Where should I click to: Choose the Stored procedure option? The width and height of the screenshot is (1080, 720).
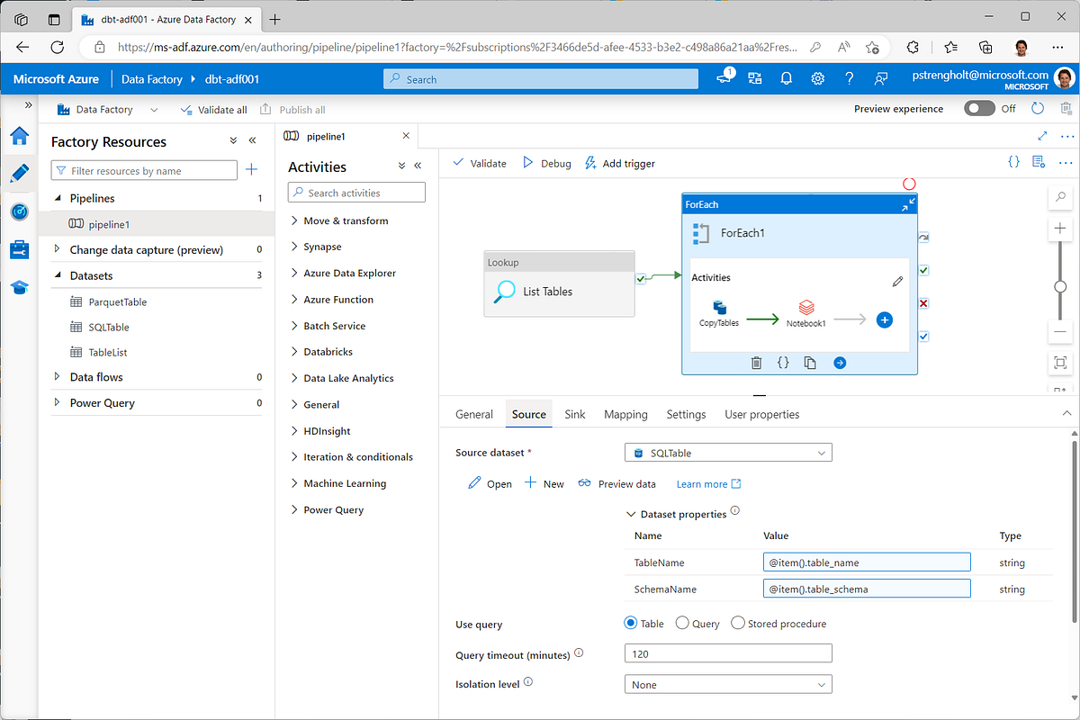tap(737, 623)
